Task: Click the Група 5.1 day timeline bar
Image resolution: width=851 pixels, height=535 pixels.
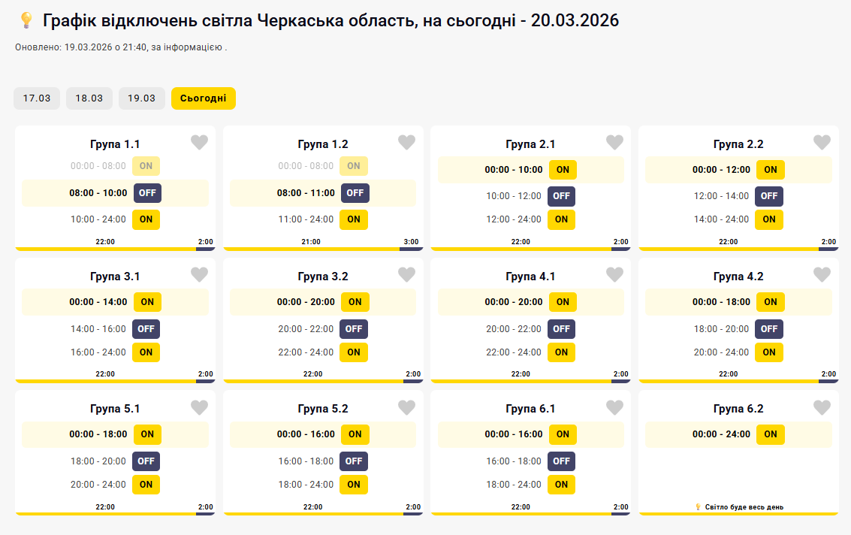Action: click(115, 514)
